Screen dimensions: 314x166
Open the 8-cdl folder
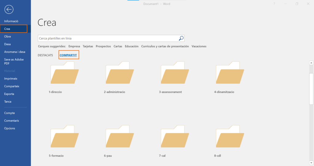pyautogui.click(x=230, y=137)
